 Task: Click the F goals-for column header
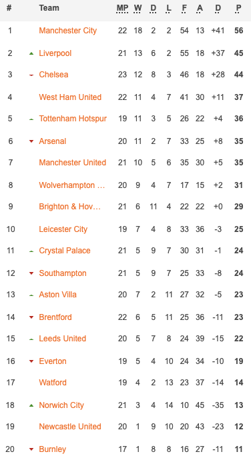point(184,8)
